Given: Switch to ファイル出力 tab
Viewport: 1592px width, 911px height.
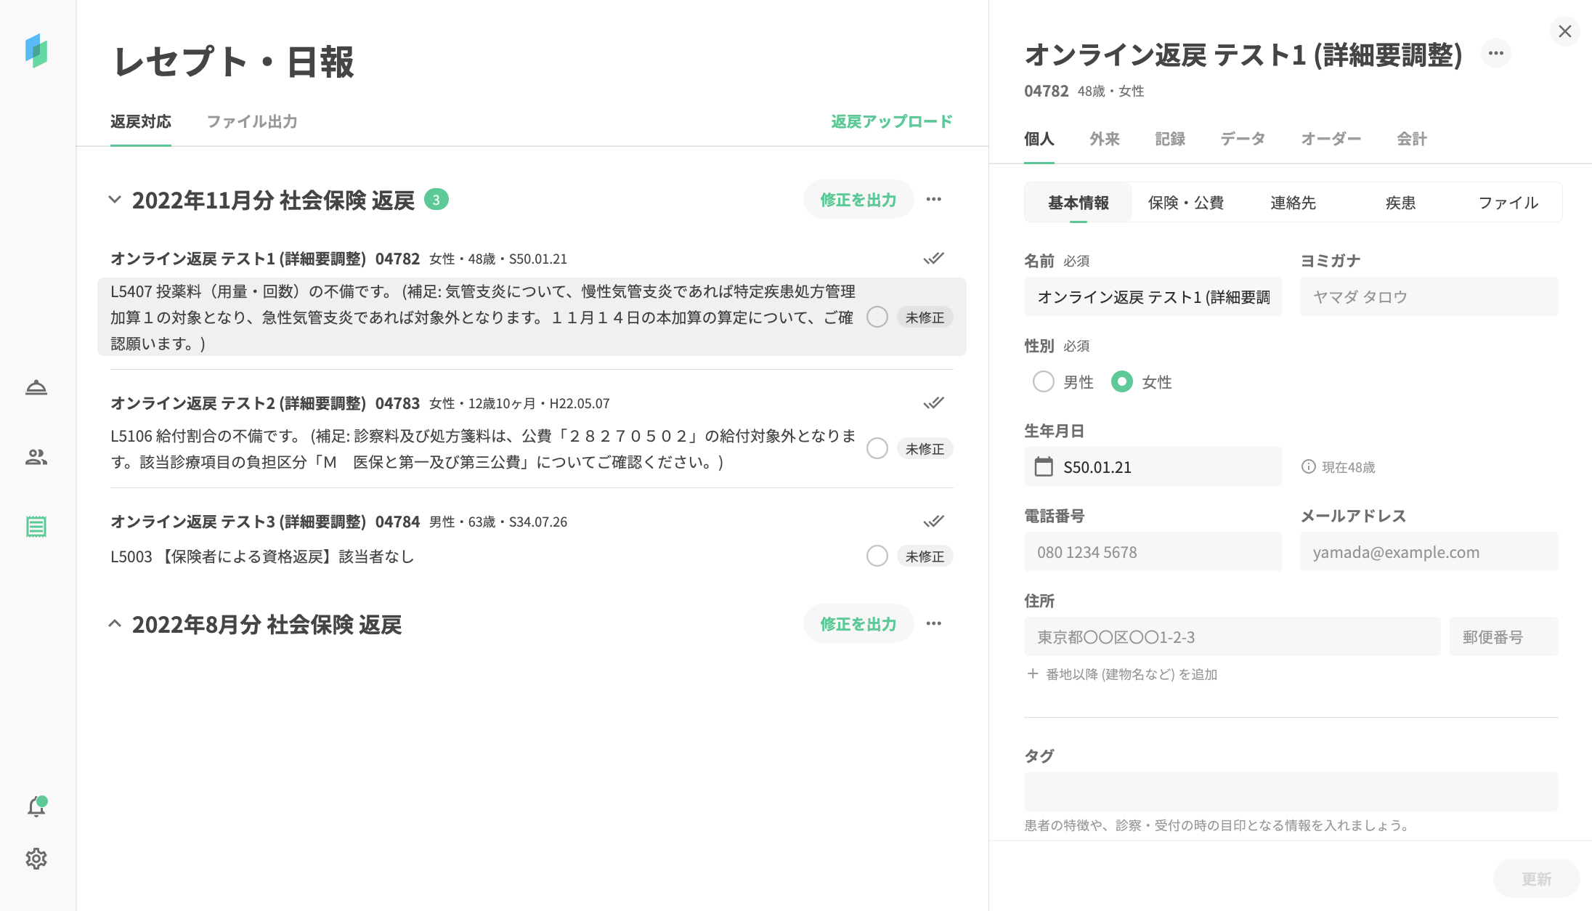Looking at the screenshot, I should [252, 122].
